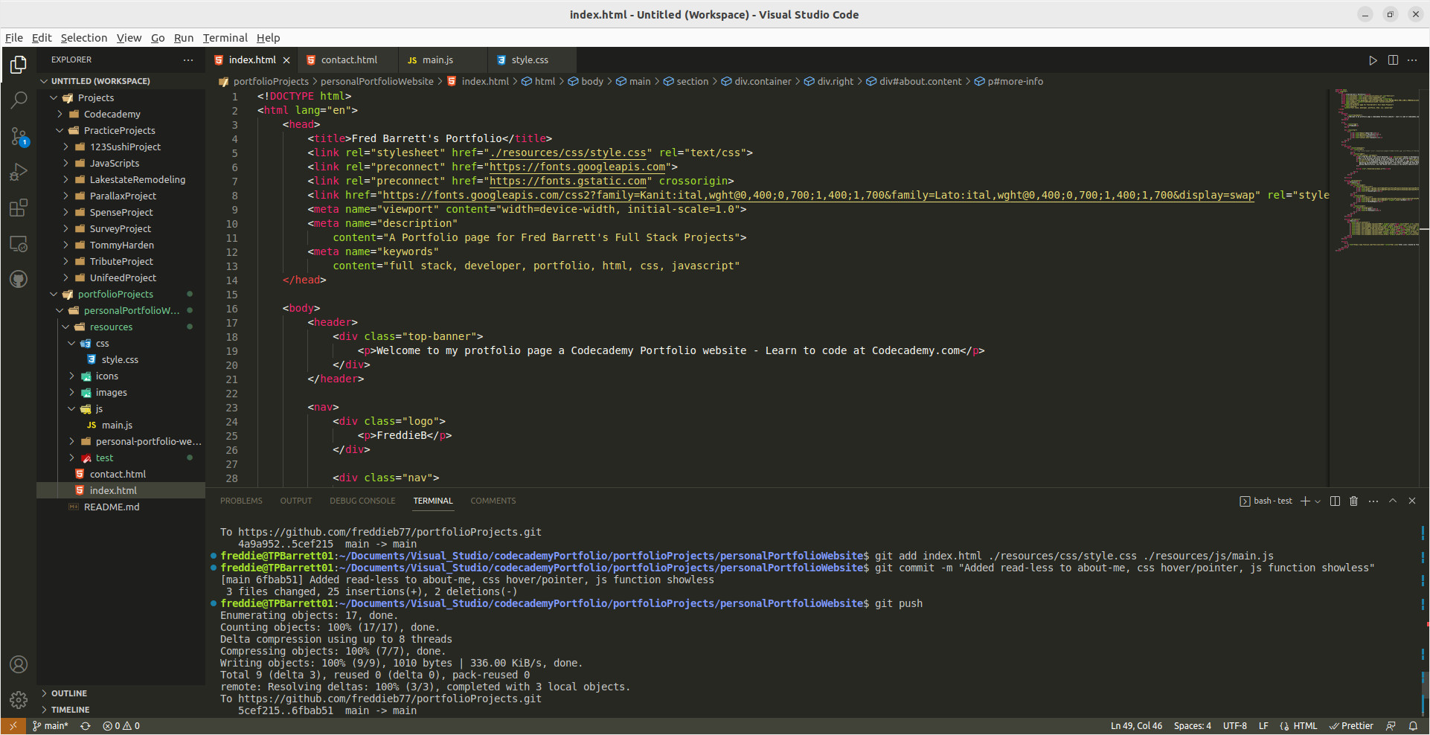Kill terminal with the trash icon

1353,501
